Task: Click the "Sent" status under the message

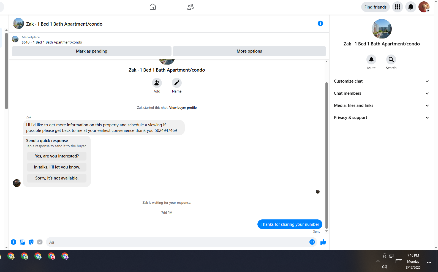Action: click(x=316, y=232)
